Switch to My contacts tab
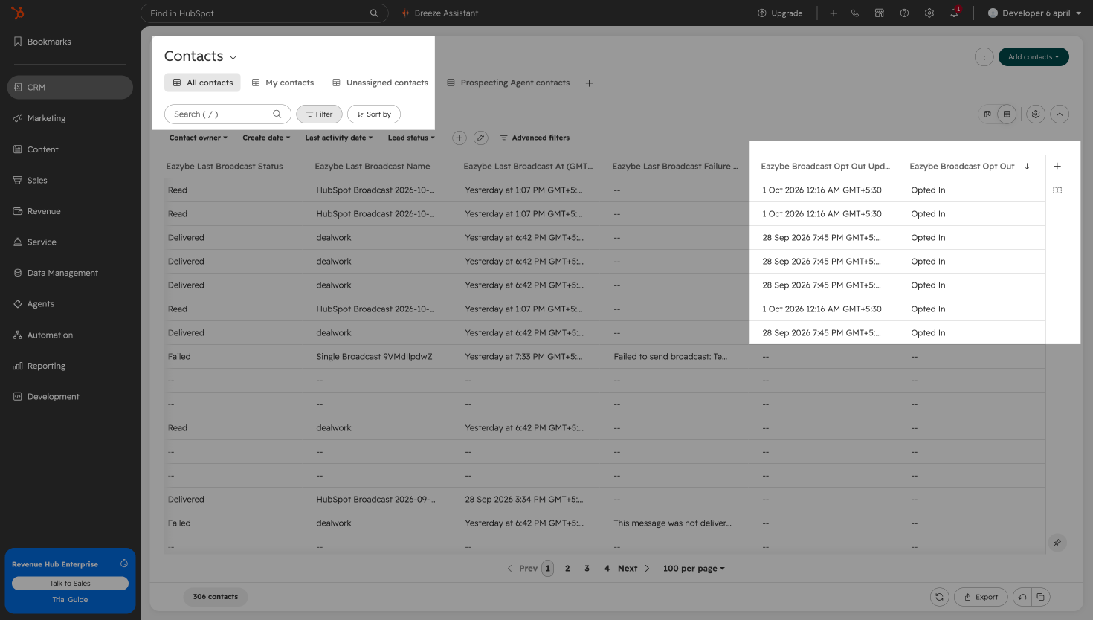 283,83
